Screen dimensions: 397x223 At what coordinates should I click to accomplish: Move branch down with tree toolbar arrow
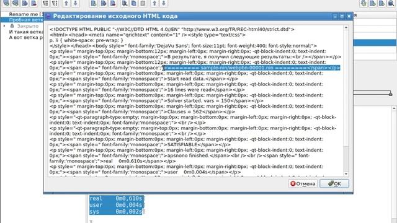point(75,3)
